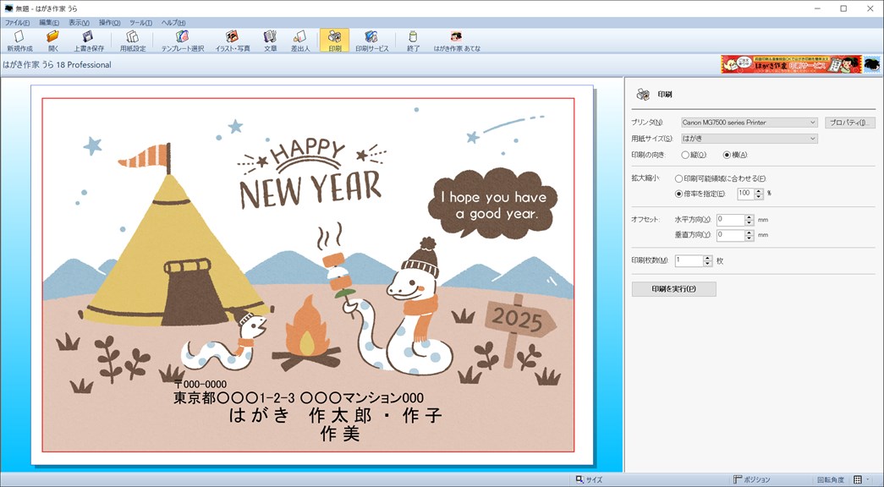Image resolution: width=884 pixels, height=487 pixels.
Task: Open the ファイル menu
Action: coord(17,23)
